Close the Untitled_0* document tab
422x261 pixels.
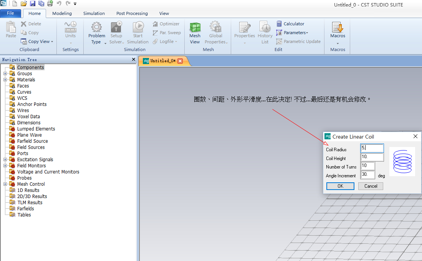(x=180, y=61)
